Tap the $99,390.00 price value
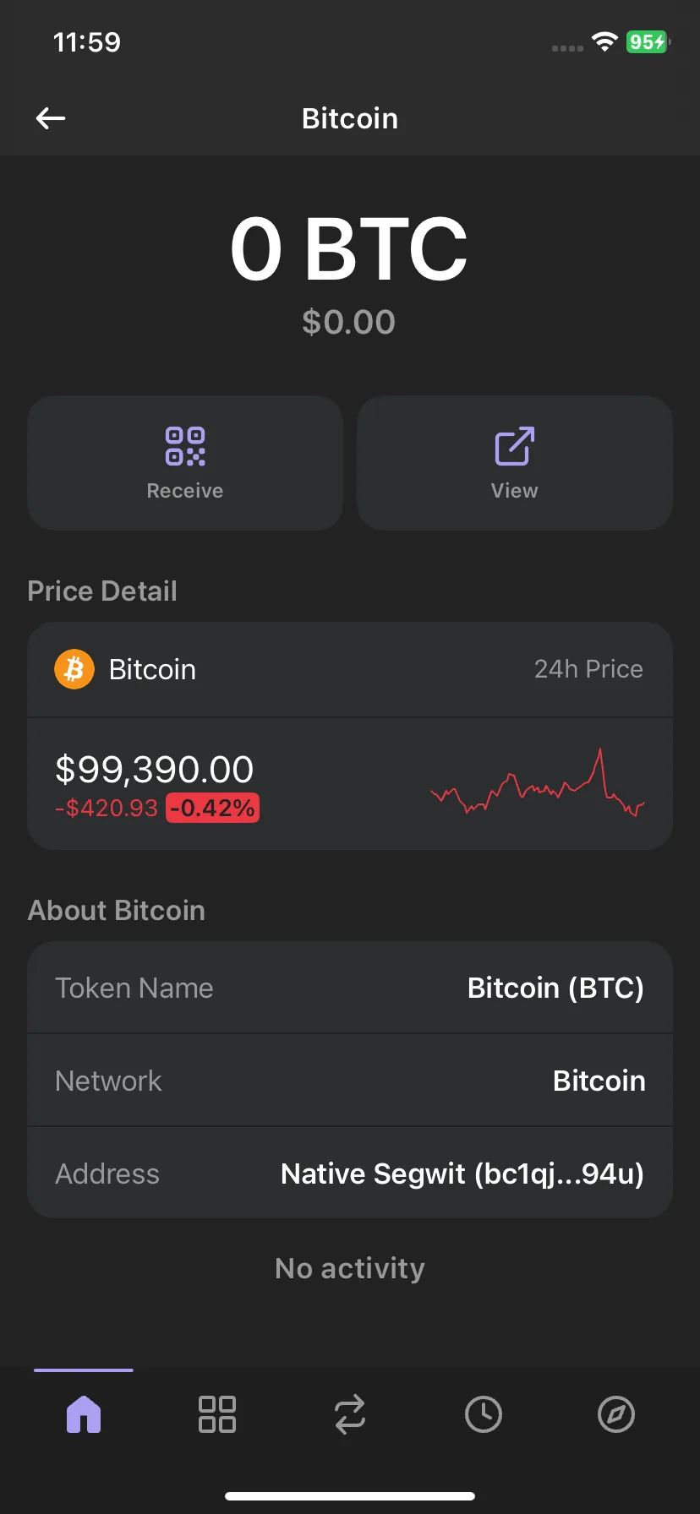 point(154,770)
